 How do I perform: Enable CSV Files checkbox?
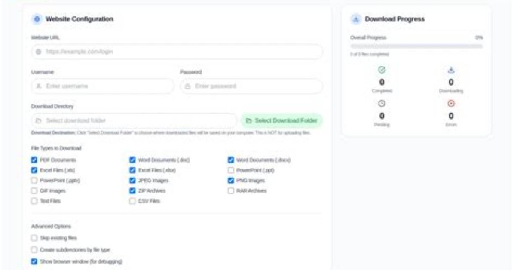pyautogui.click(x=132, y=201)
